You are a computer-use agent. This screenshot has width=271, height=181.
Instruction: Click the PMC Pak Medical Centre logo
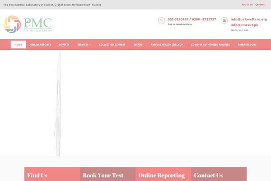(28, 24)
